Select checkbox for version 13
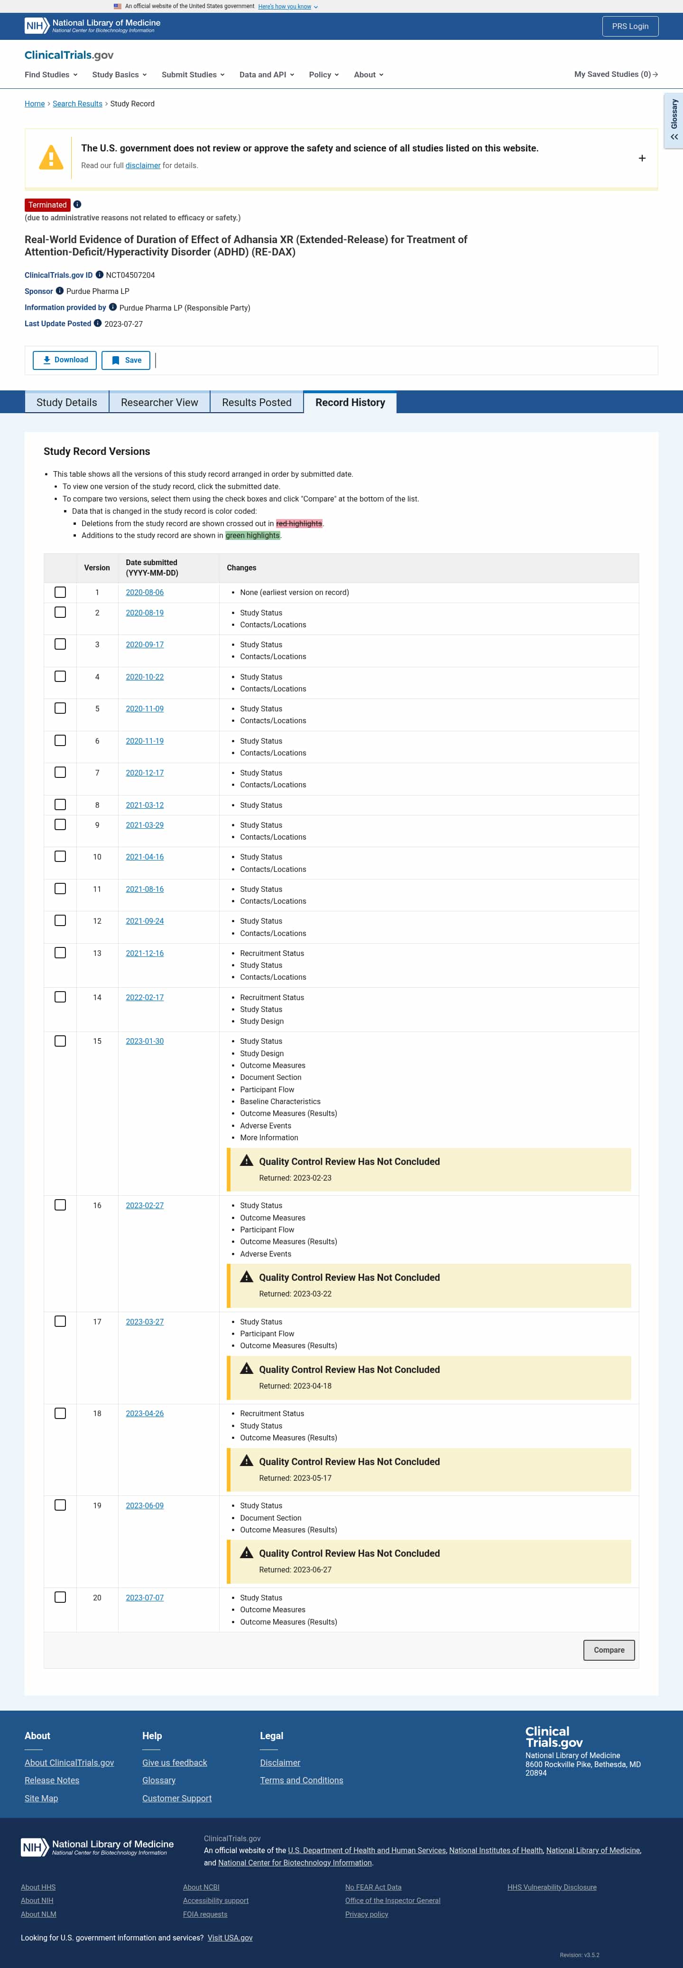 coord(60,953)
